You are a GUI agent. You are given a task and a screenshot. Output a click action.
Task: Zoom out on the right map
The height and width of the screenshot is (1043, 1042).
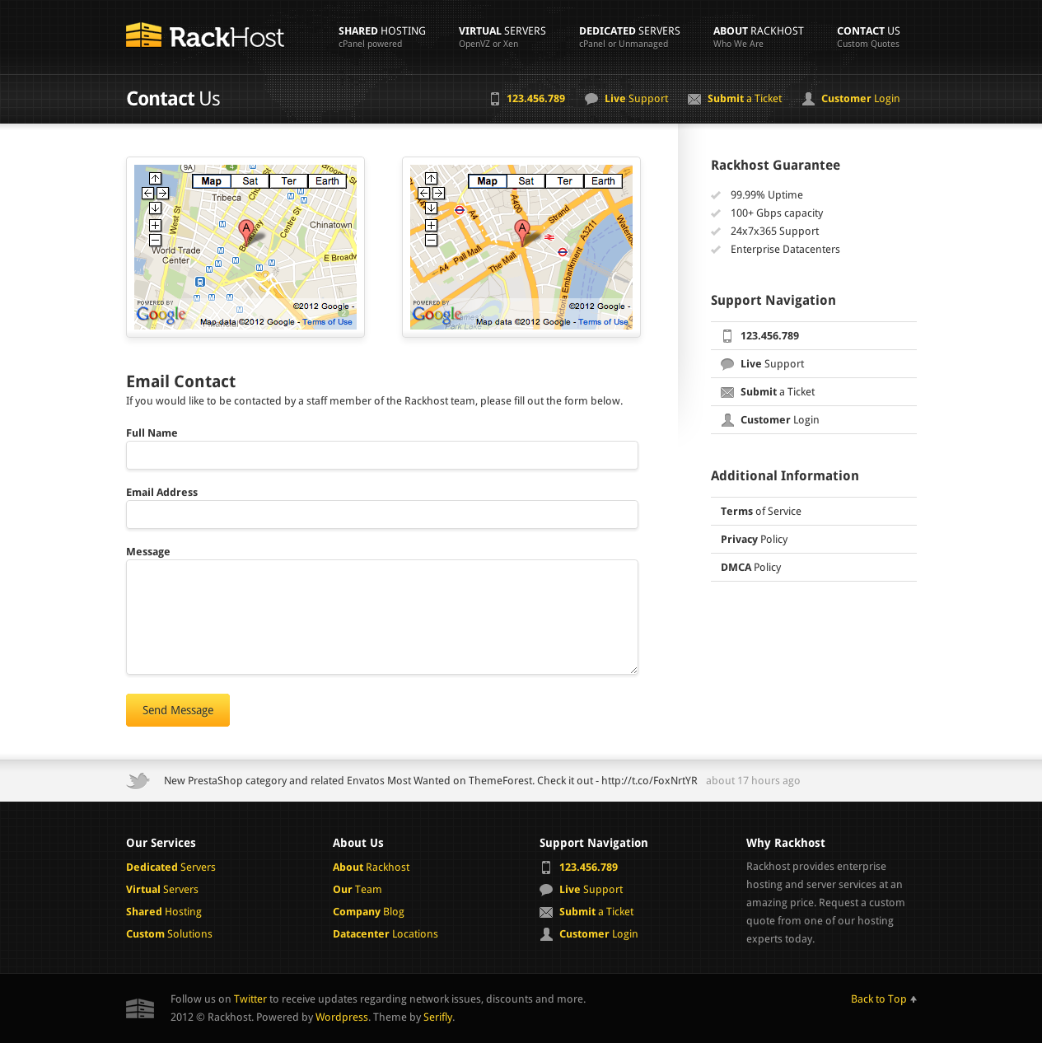431,241
